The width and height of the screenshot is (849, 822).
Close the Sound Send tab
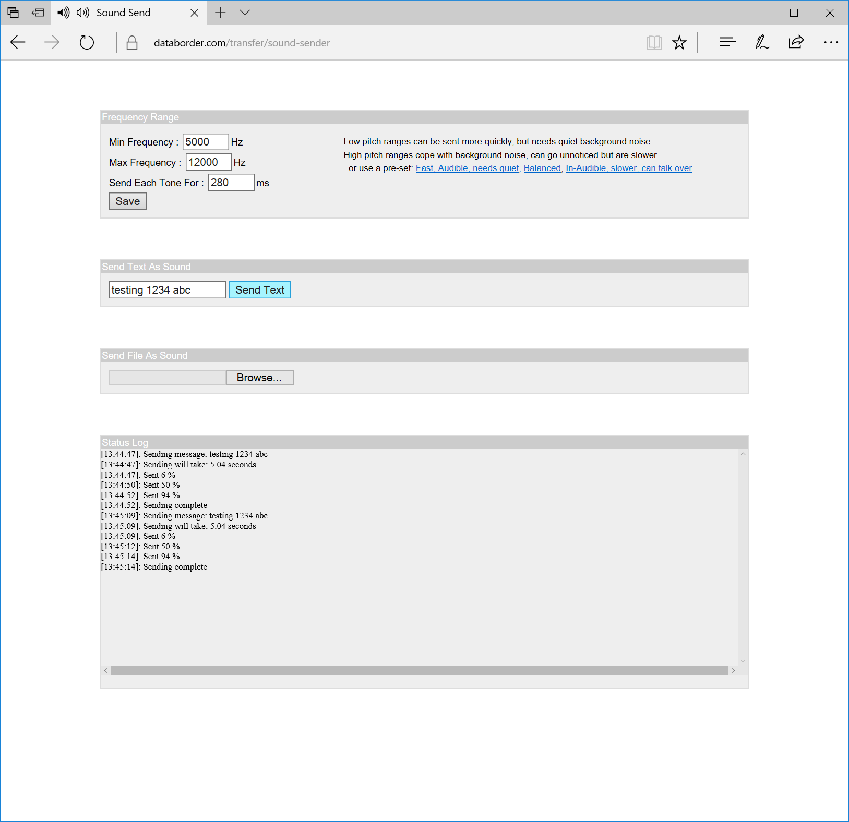pyautogui.click(x=194, y=13)
